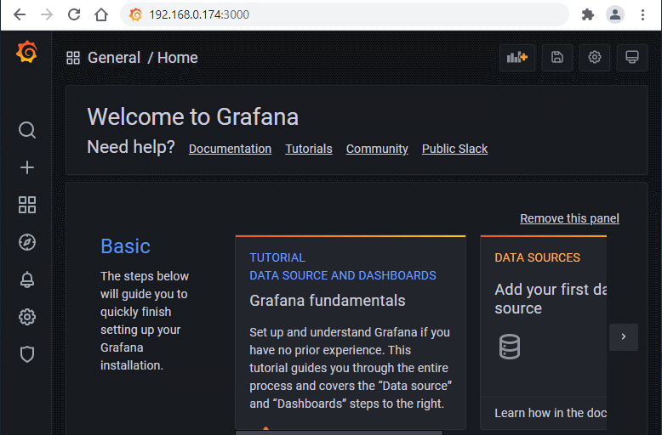662x435 pixels.
Task: Click the Create plus icon
Action: coord(27,167)
